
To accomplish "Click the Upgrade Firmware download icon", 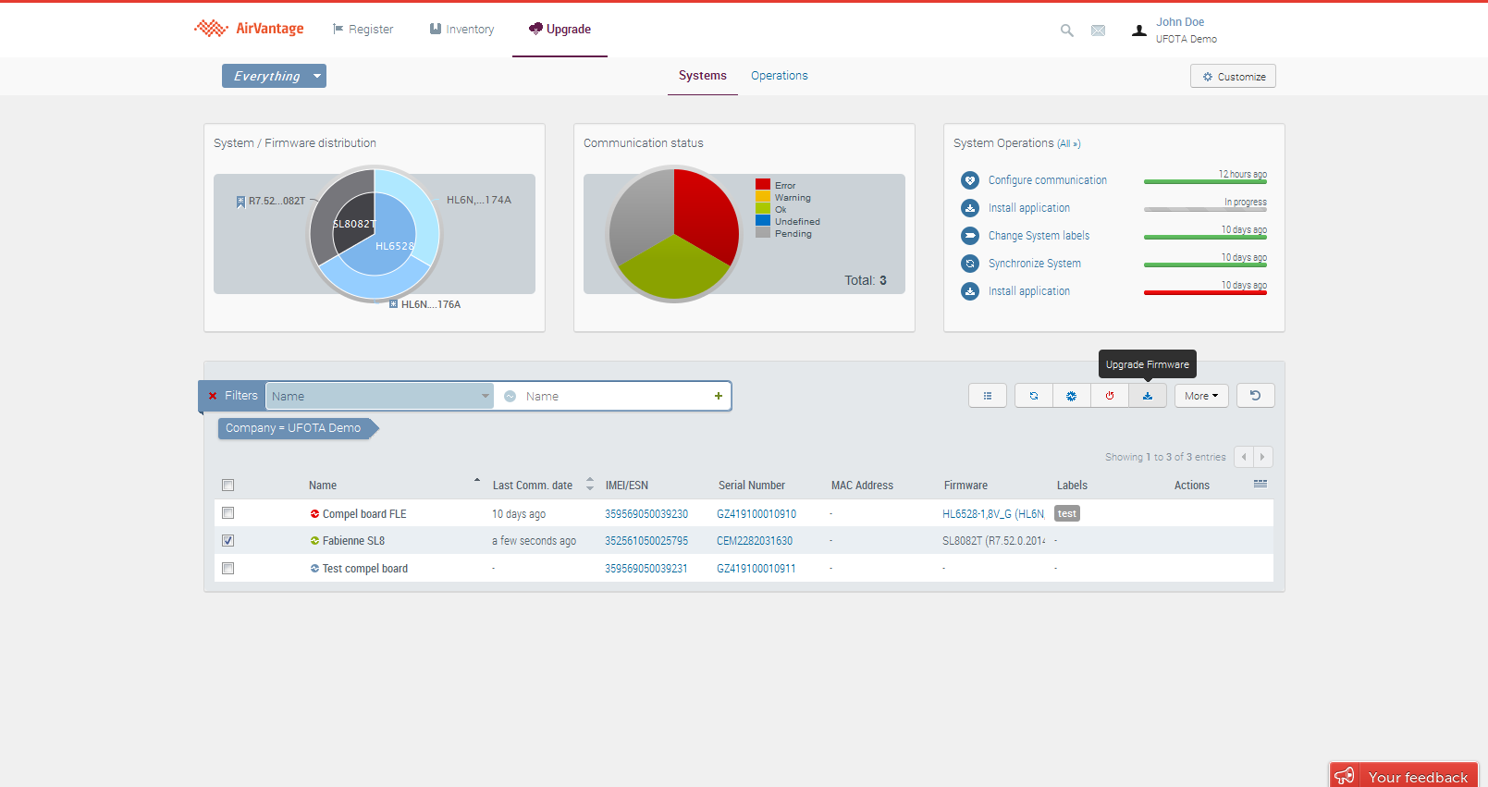I will (1147, 396).
